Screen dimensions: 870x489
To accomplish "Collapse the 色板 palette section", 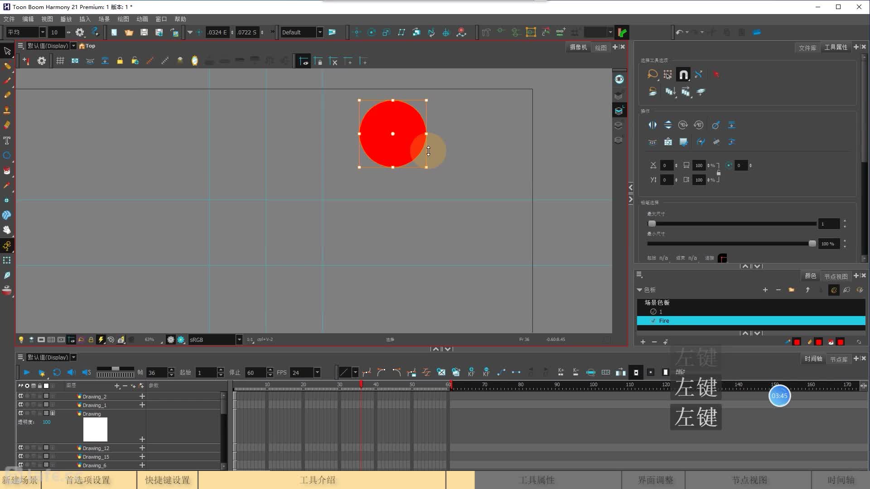I will 639,290.
